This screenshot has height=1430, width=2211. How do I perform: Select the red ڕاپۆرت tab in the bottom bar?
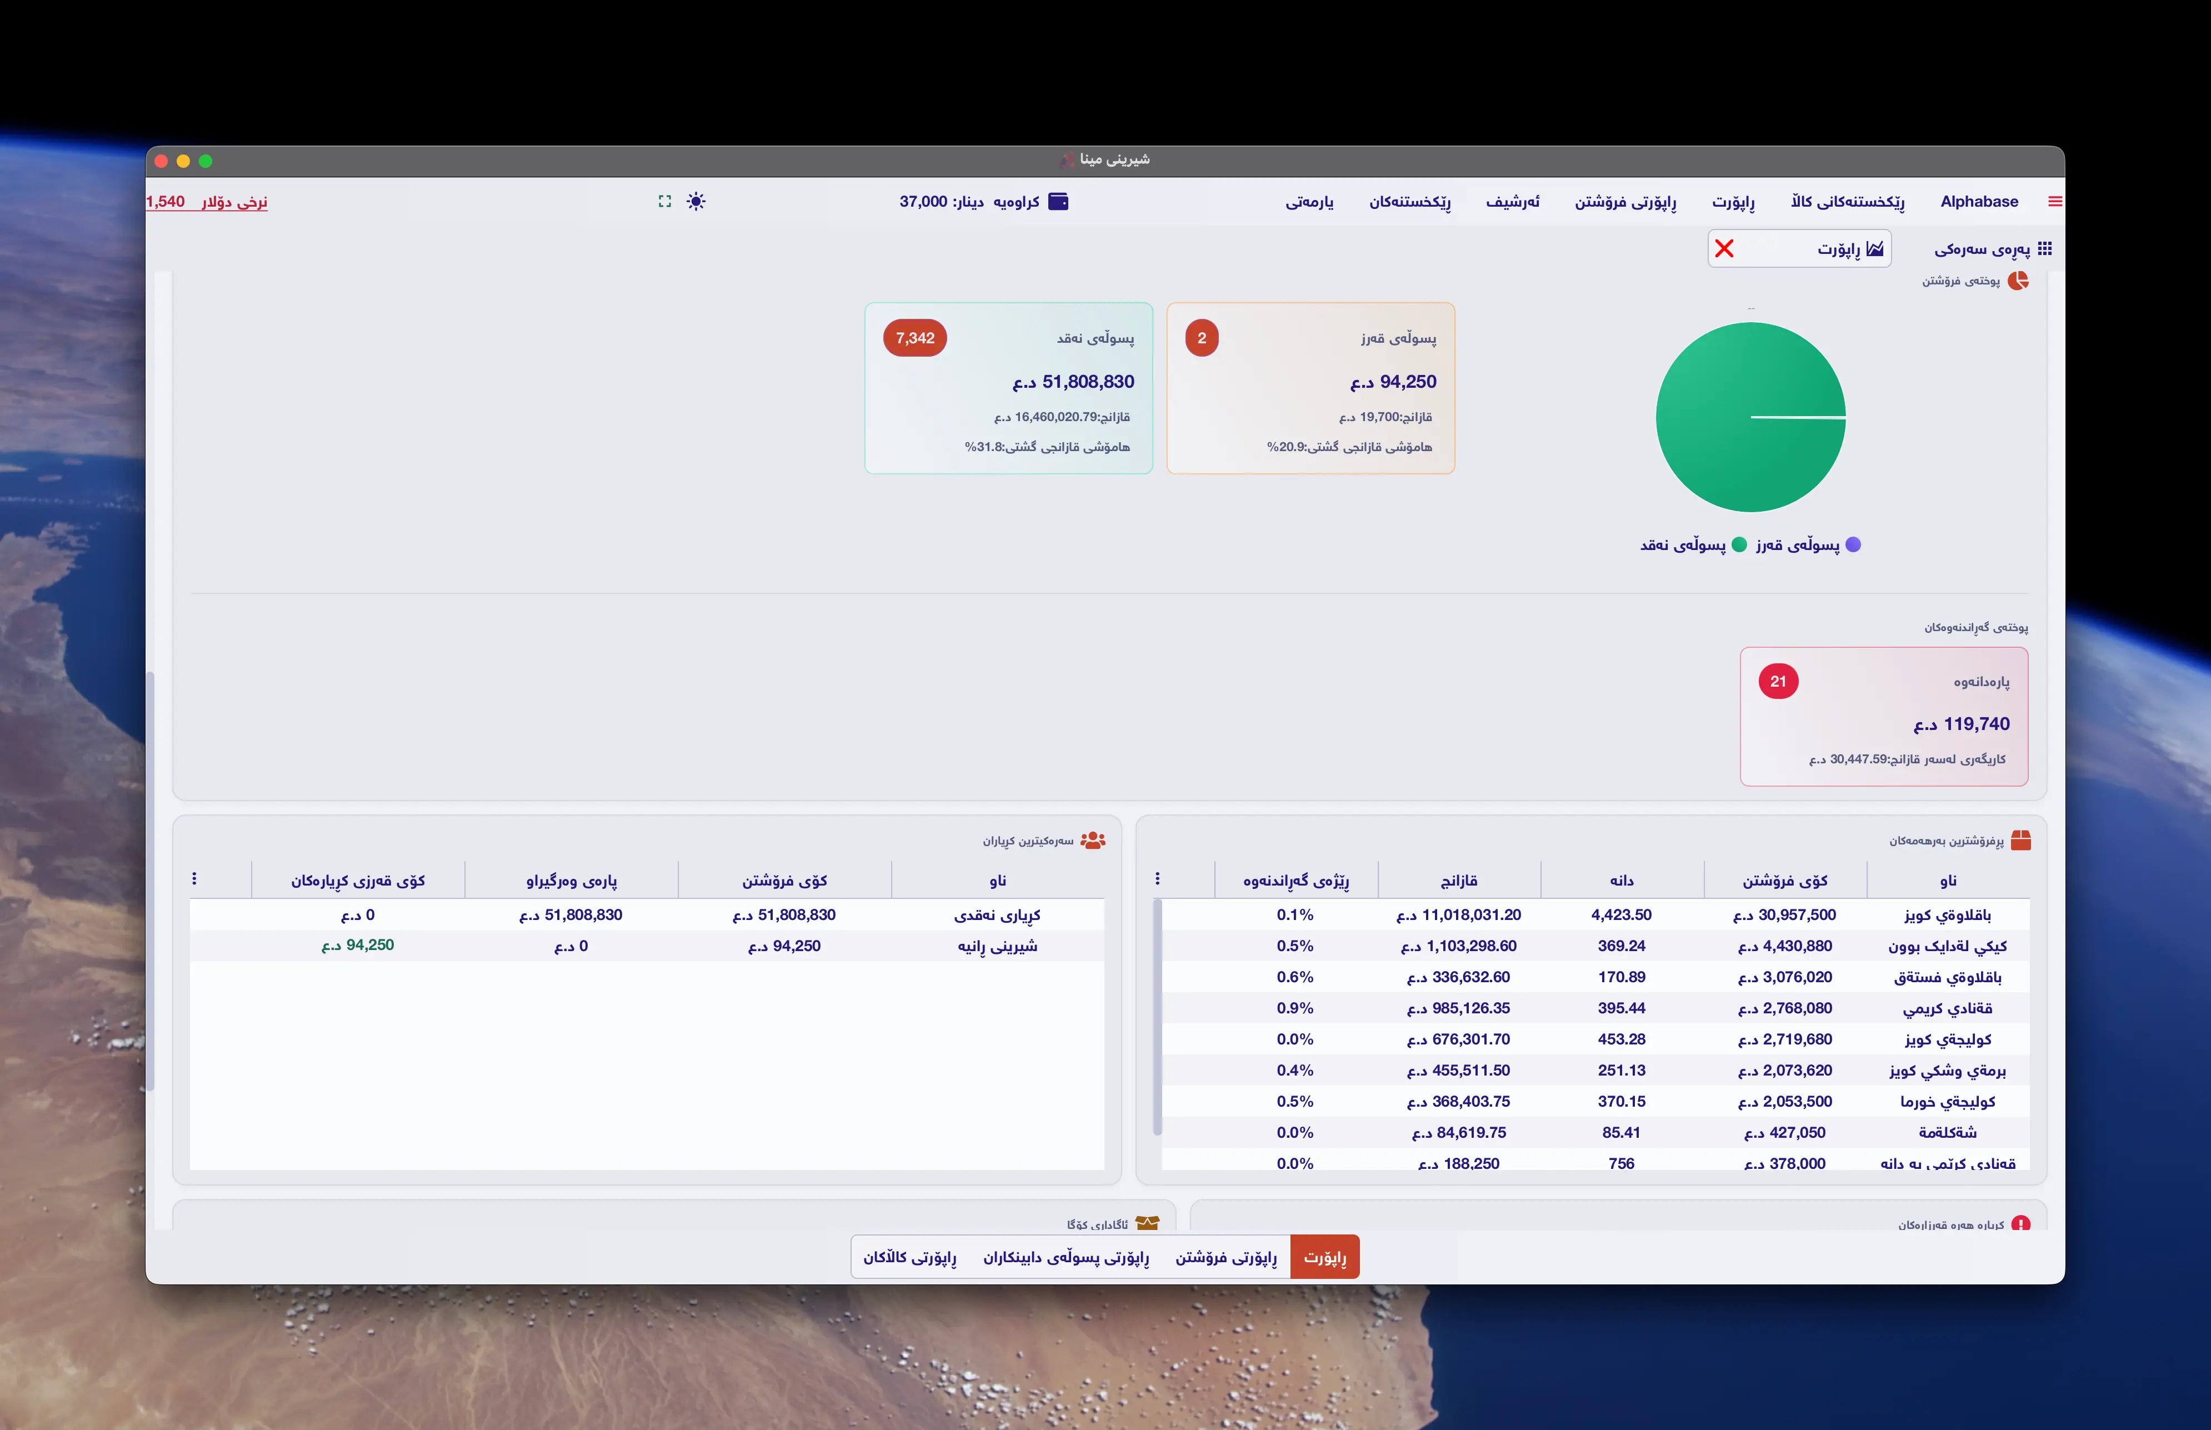click(1325, 1257)
